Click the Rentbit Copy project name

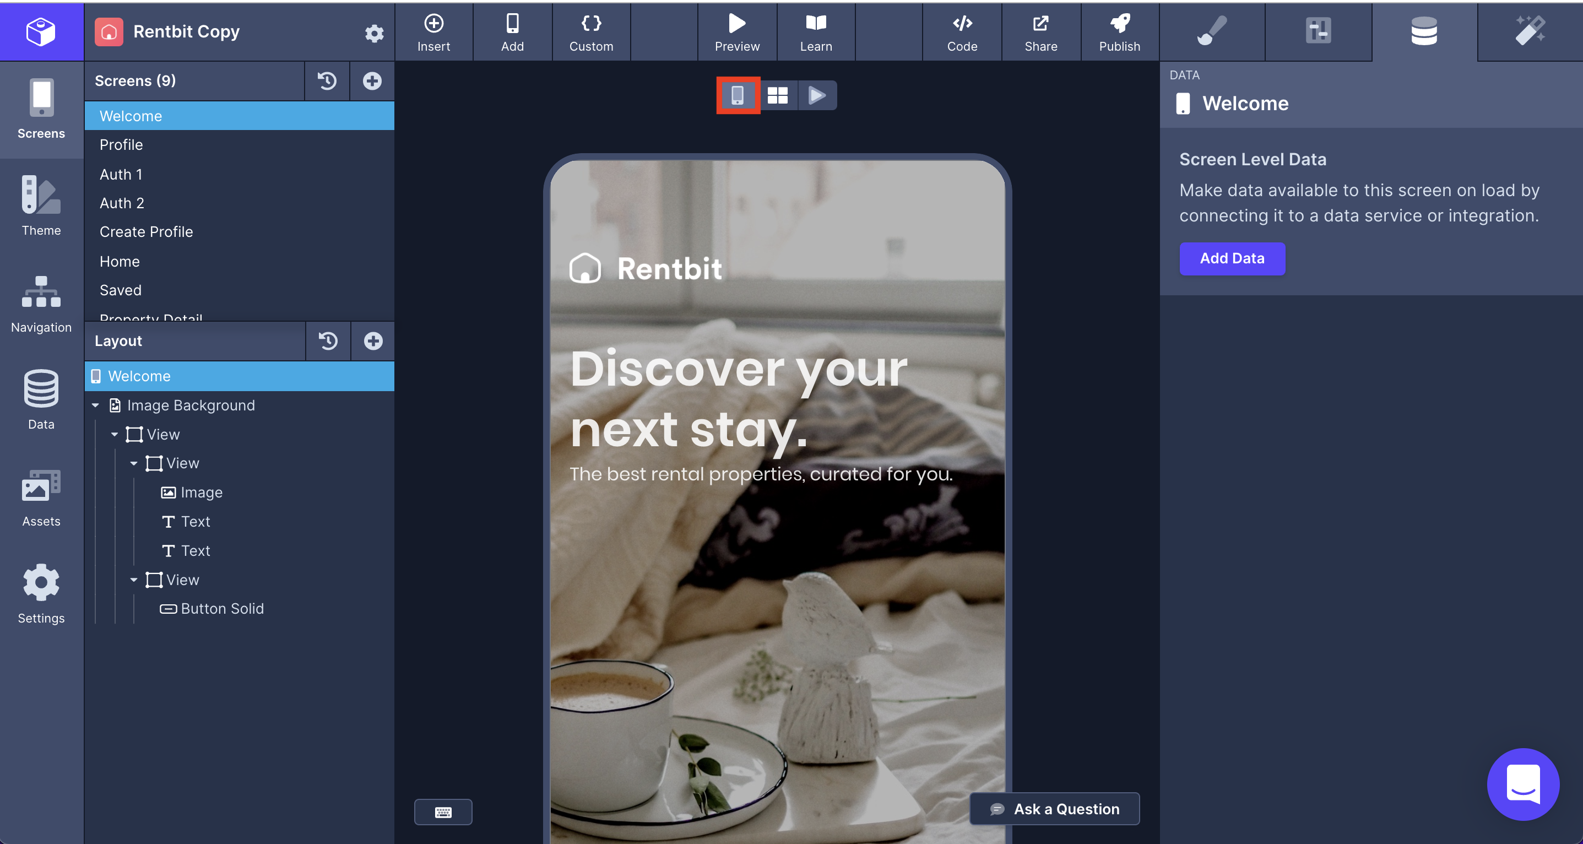pos(186,32)
